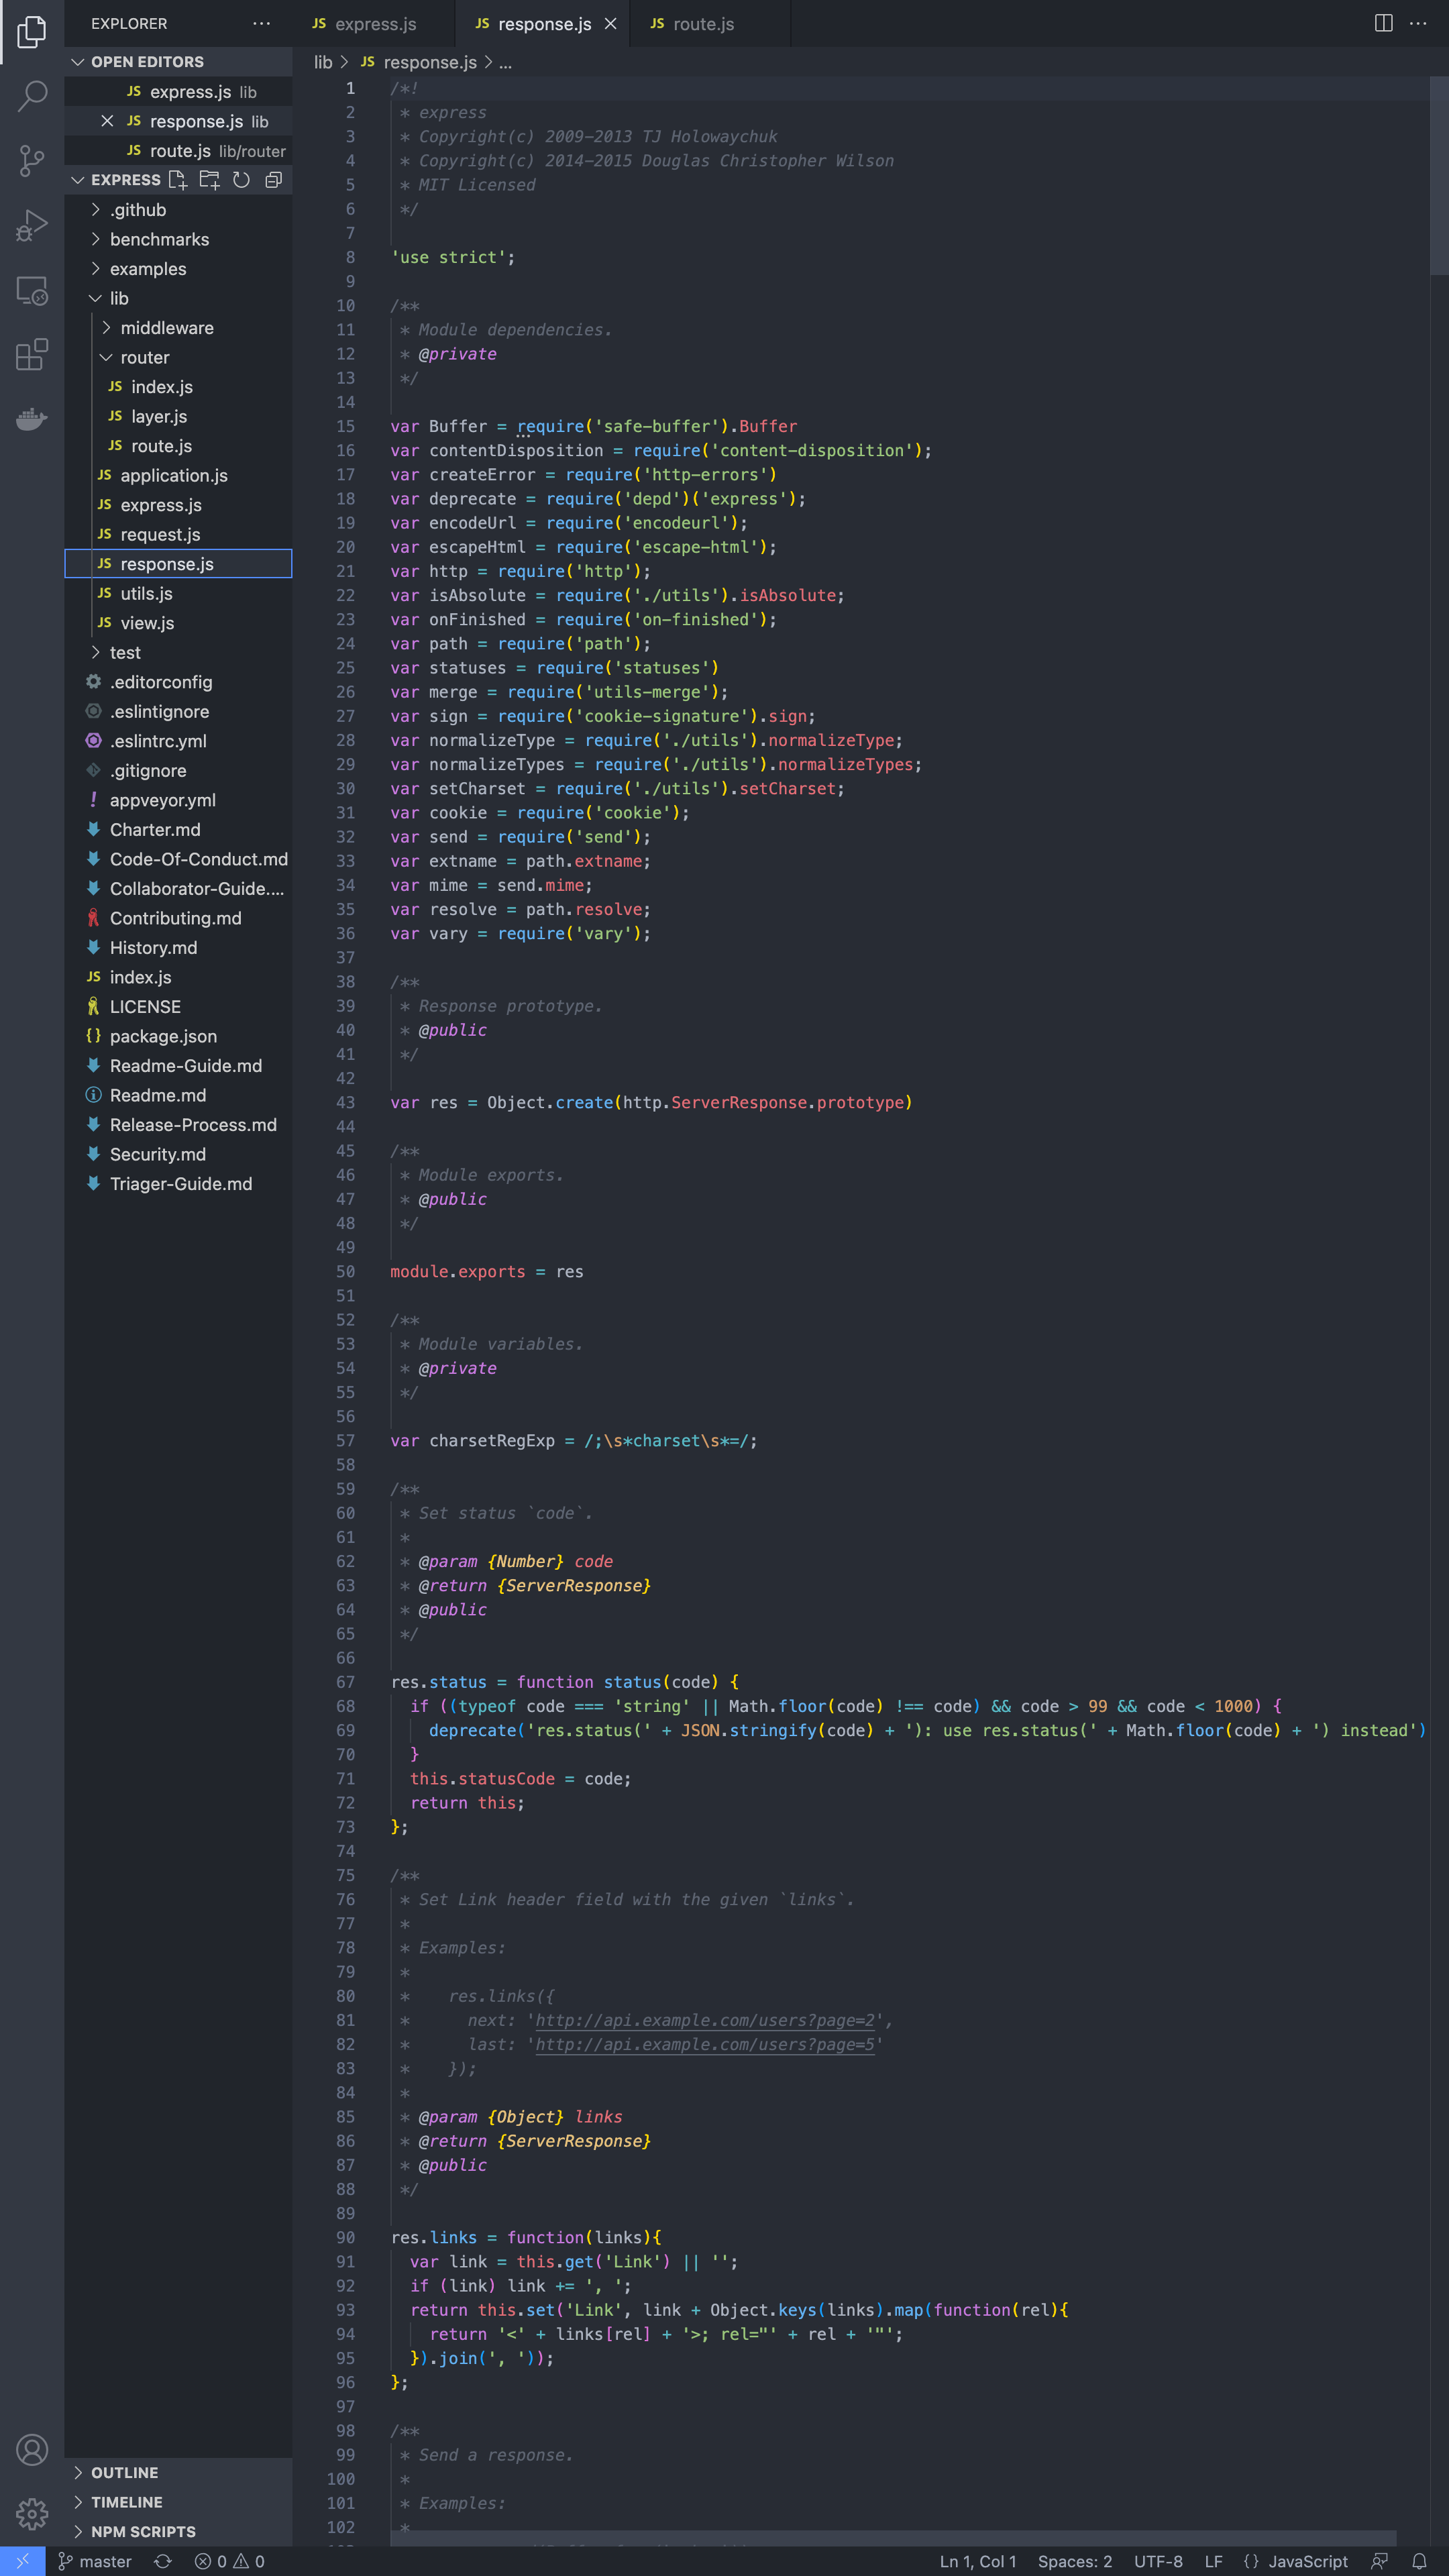
Task: Change cursor position via Ln 1, Col 1
Action: tap(977, 2561)
